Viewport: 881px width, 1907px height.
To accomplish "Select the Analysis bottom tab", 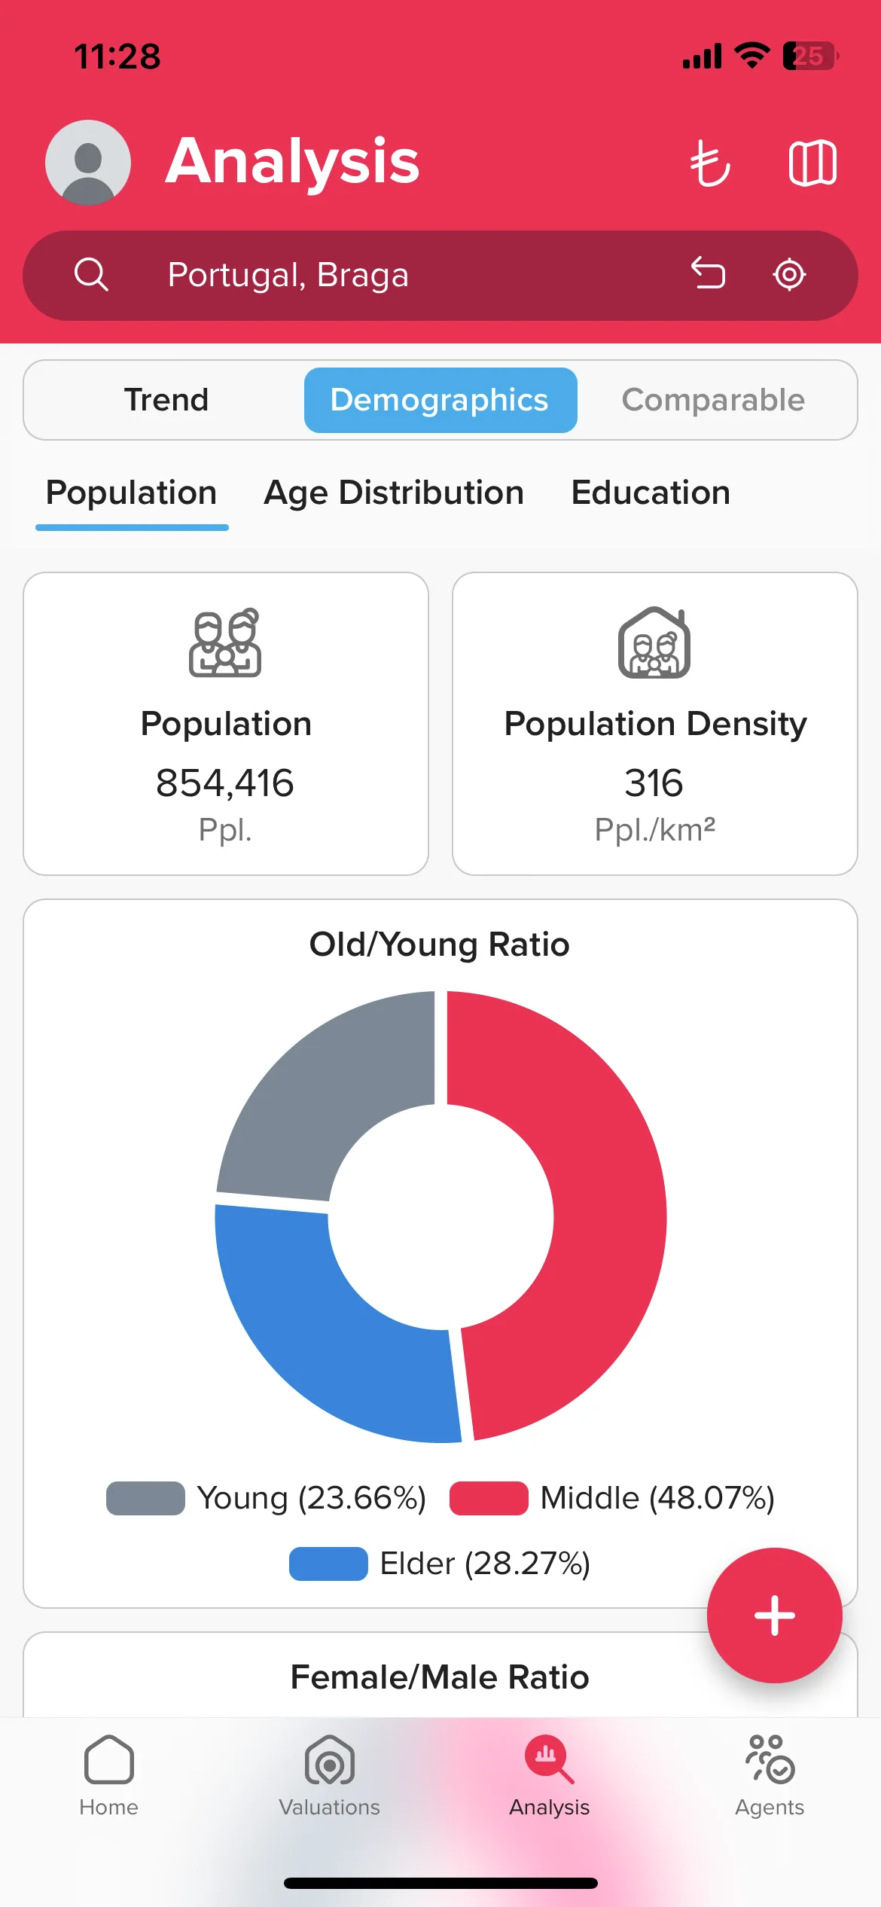I will click(550, 1776).
